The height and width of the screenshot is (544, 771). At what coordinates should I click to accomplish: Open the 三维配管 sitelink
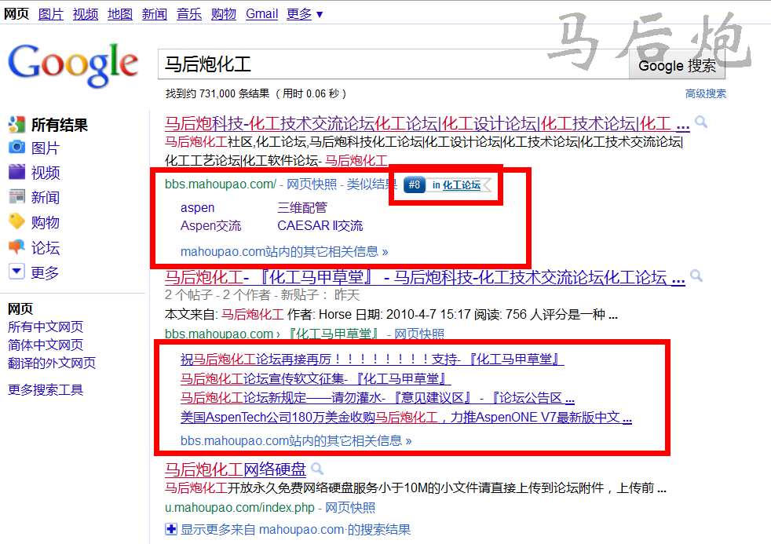click(302, 207)
